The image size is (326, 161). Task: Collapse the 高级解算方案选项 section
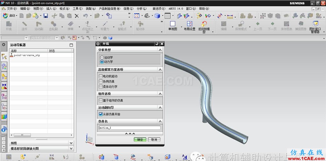click(160, 70)
